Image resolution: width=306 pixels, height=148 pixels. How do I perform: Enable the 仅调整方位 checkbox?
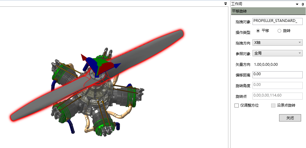(x=237, y=105)
